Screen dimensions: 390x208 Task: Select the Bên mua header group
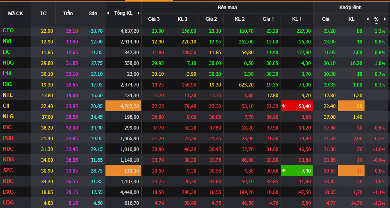(227, 8)
